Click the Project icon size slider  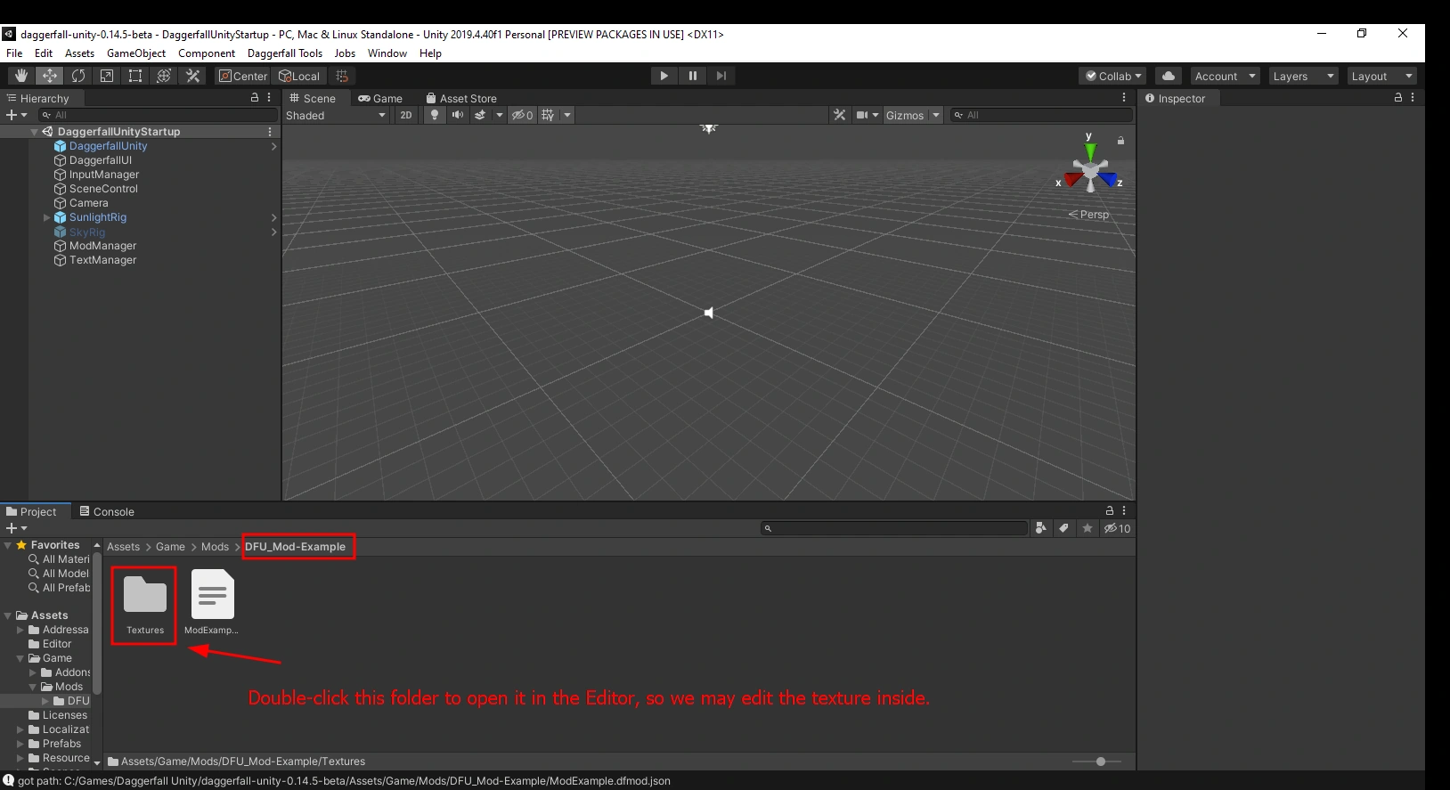click(x=1096, y=761)
